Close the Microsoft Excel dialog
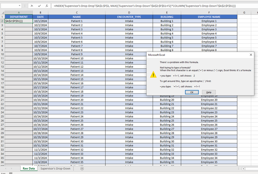 click(251, 55)
